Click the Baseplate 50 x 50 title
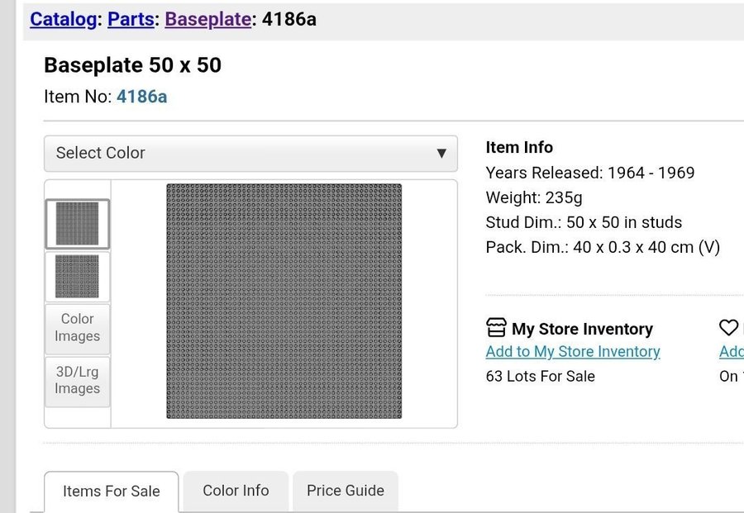 pos(132,65)
